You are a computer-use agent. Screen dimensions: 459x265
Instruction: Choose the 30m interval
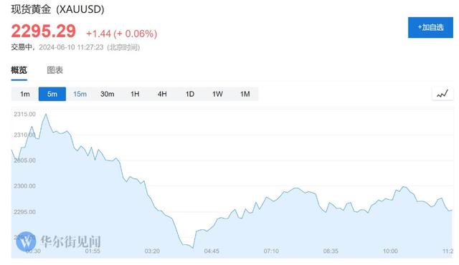107,94
